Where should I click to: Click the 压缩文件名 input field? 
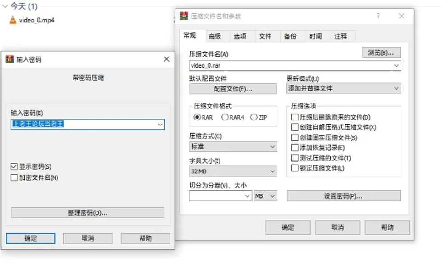pyautogui.click(x=295, y=66)
